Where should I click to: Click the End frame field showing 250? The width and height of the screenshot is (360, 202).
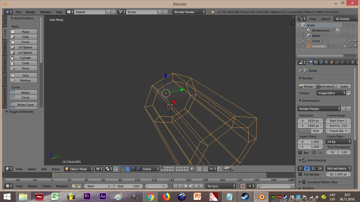(x=338, y=126)
